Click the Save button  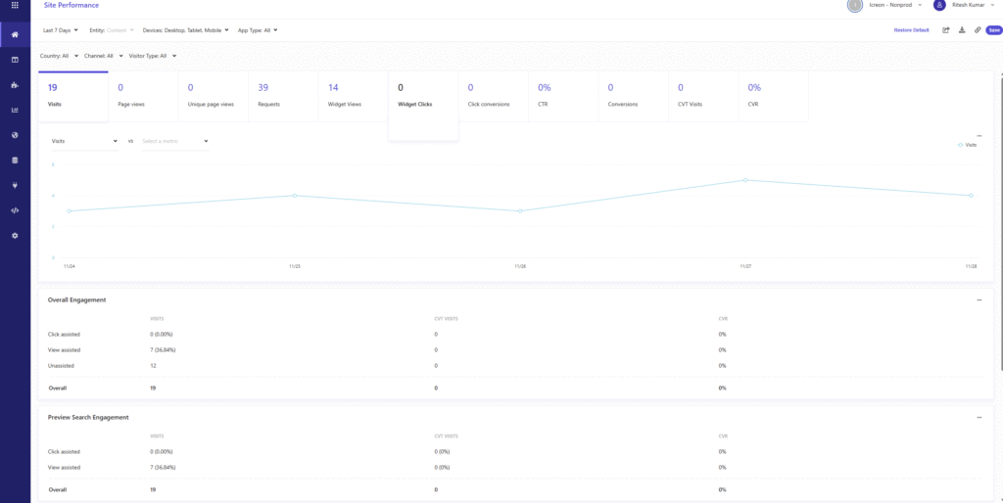pyautogui.click(x=994, y=30)
